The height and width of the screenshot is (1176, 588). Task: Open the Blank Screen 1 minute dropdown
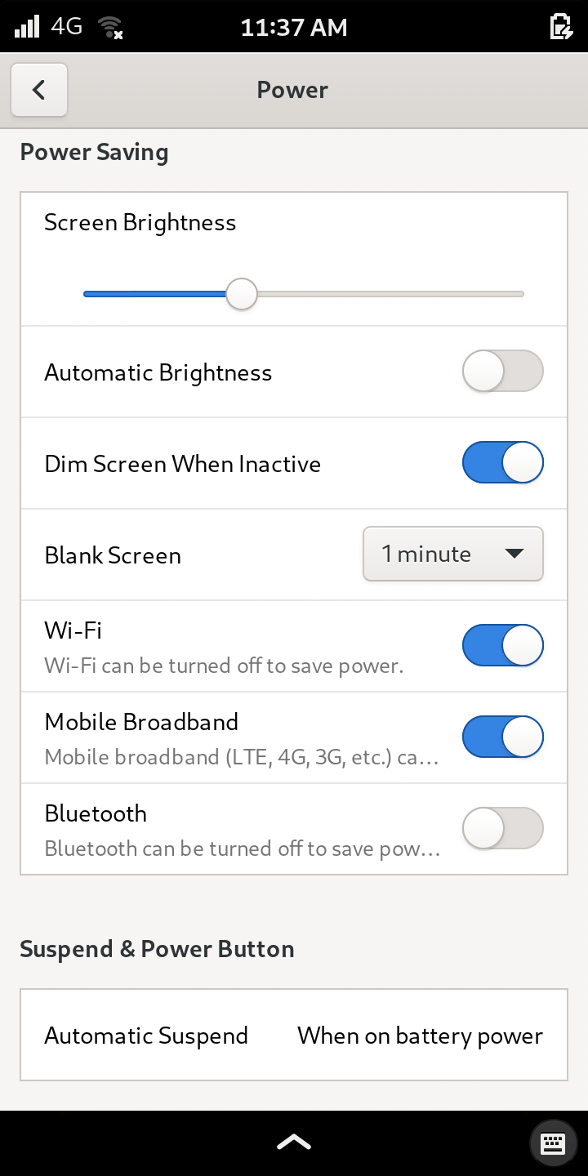coord(453,555)
